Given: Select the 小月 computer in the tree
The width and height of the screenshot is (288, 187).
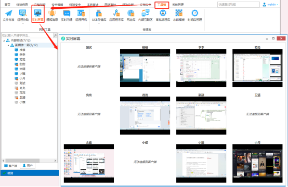Looking at the screenshot, I should click(20, 78).
